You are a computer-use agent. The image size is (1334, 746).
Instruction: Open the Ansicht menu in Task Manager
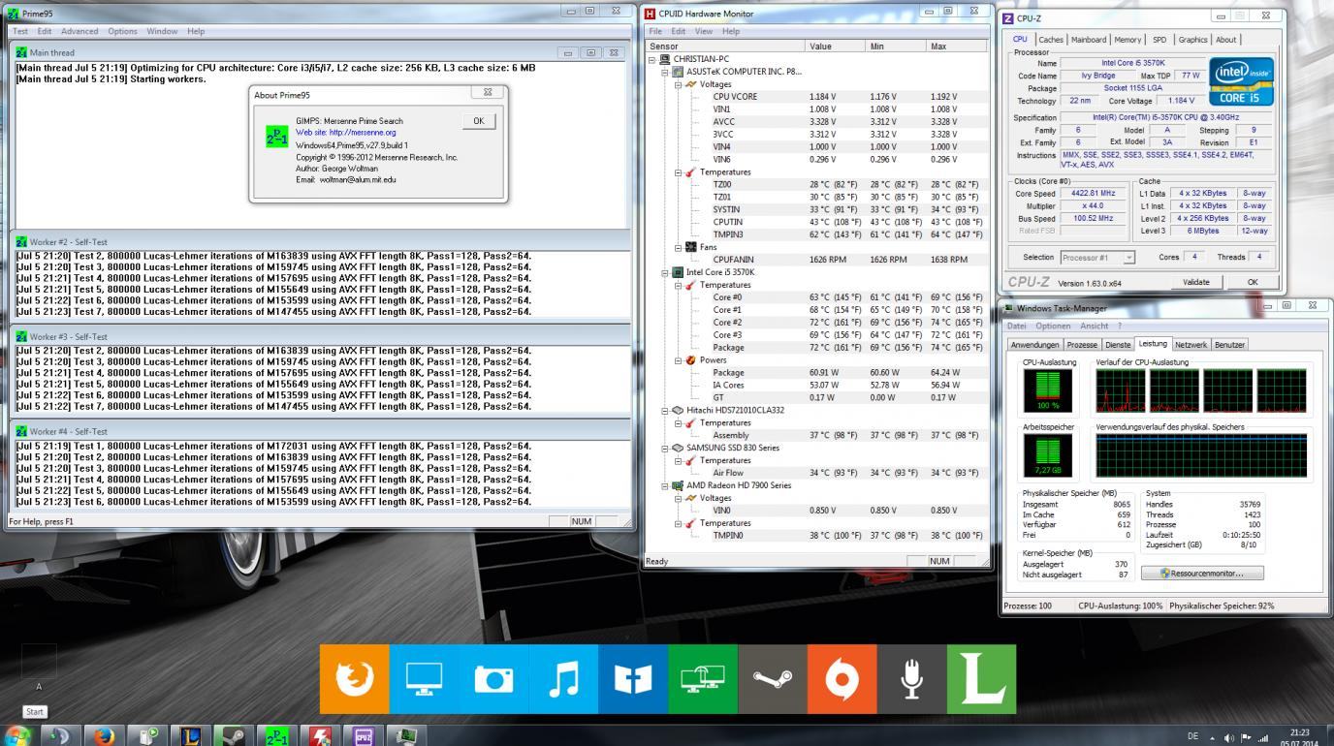coord(1094,326)
